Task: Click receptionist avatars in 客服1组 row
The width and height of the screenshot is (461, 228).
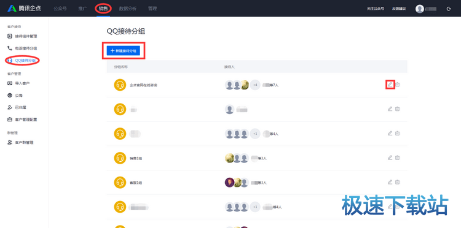Action: [x=237, y=183]
